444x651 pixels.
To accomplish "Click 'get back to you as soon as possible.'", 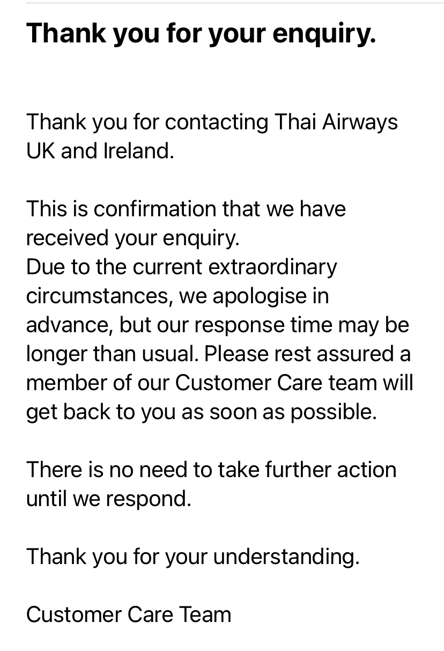I will coord(202,413).
